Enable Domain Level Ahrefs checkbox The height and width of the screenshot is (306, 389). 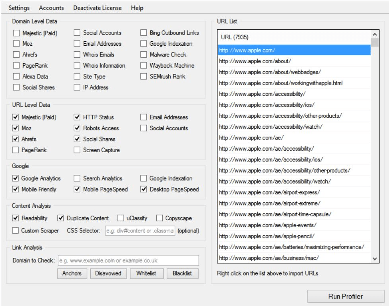point(16,54)
